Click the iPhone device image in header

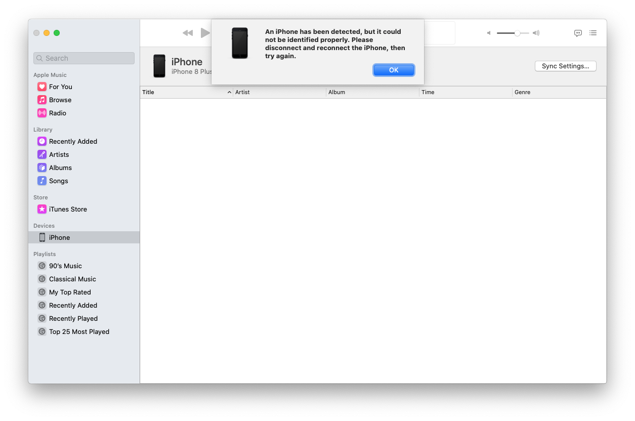159,66
